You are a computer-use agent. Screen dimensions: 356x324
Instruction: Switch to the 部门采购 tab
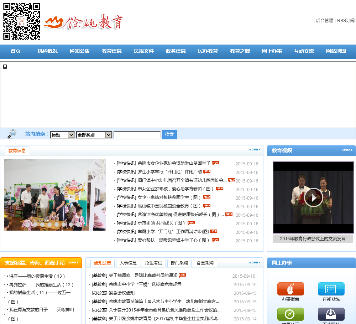(179, 263)
